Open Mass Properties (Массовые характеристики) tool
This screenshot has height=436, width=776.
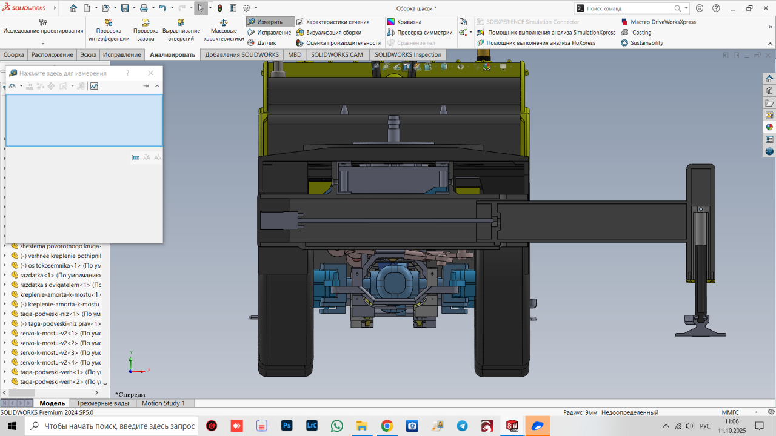[223, 30]
